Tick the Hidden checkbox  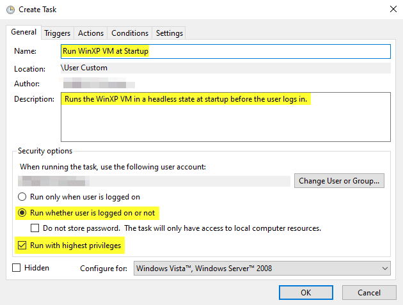tap(16, 268)
